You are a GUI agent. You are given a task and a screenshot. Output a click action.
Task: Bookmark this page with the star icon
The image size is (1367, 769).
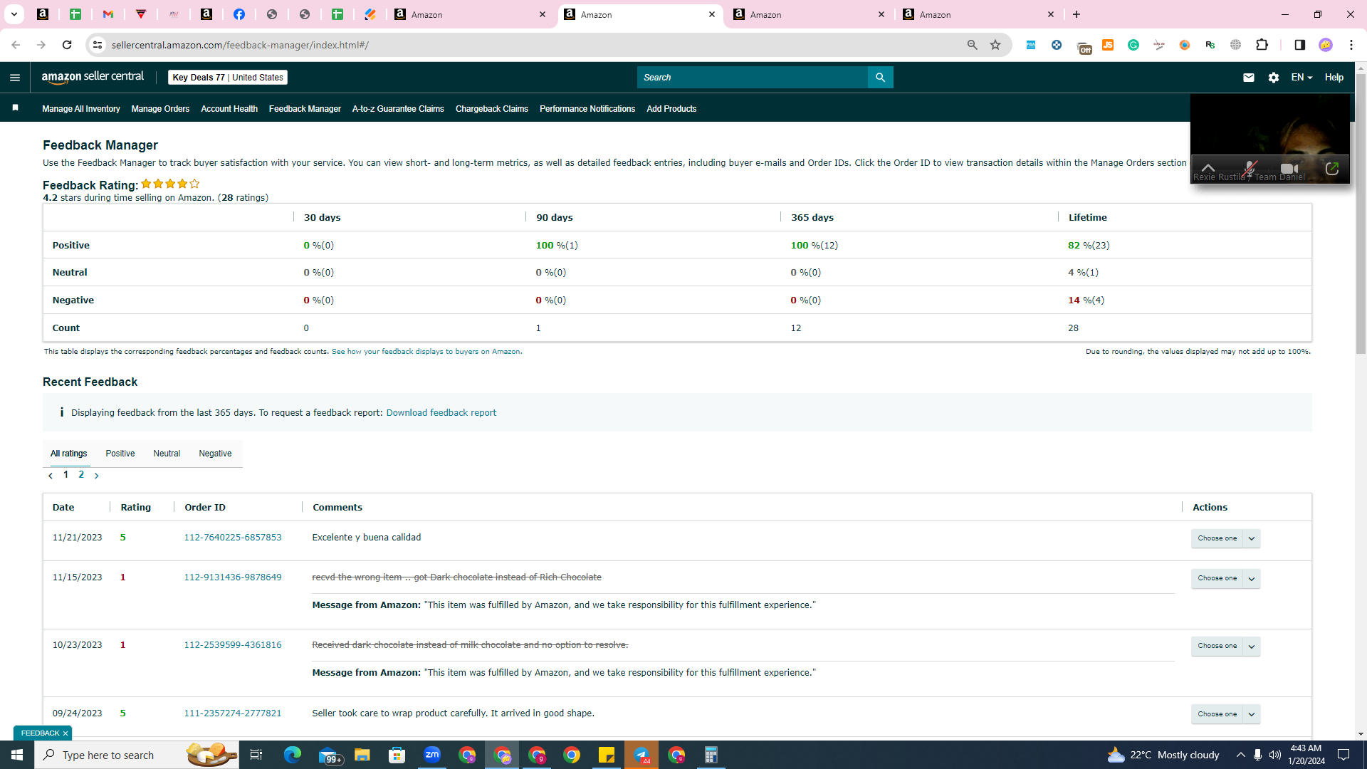coord(995,45)
